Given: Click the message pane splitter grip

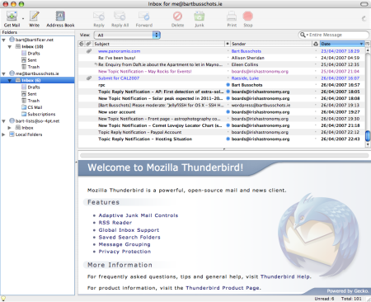Looking at the screenshot, I should (x=224, y=149).
